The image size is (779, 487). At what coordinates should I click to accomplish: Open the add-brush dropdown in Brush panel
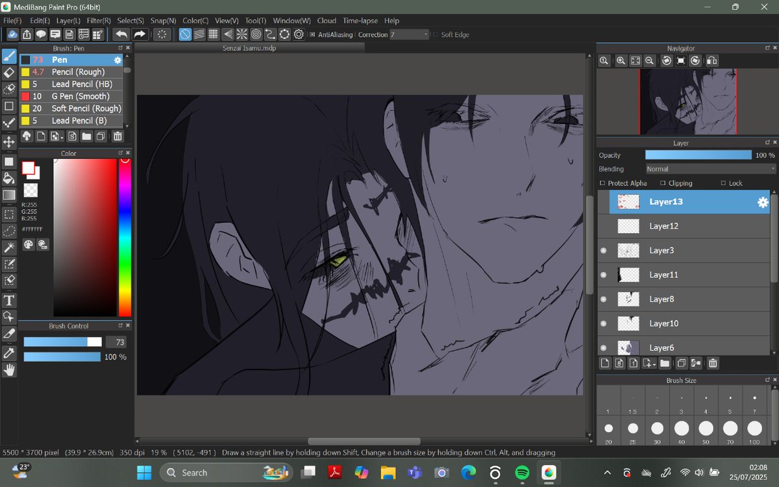point(57,136)
